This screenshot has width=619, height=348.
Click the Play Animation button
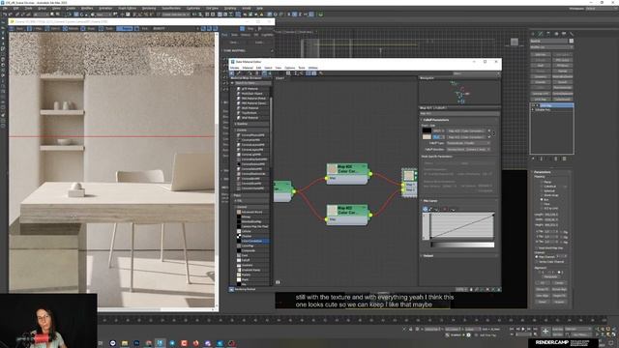(x=523, y=329)
